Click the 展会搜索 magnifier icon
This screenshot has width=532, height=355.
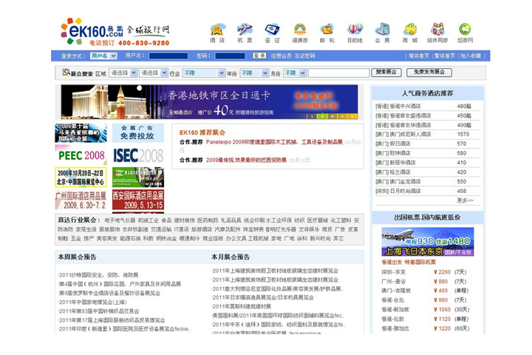pos(66,72)
